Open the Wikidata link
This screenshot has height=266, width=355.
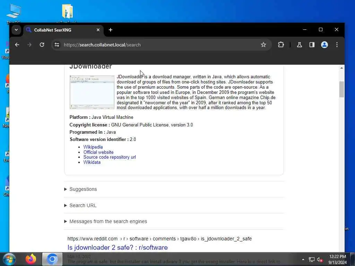pyautogui.click(x=92, y=162)
